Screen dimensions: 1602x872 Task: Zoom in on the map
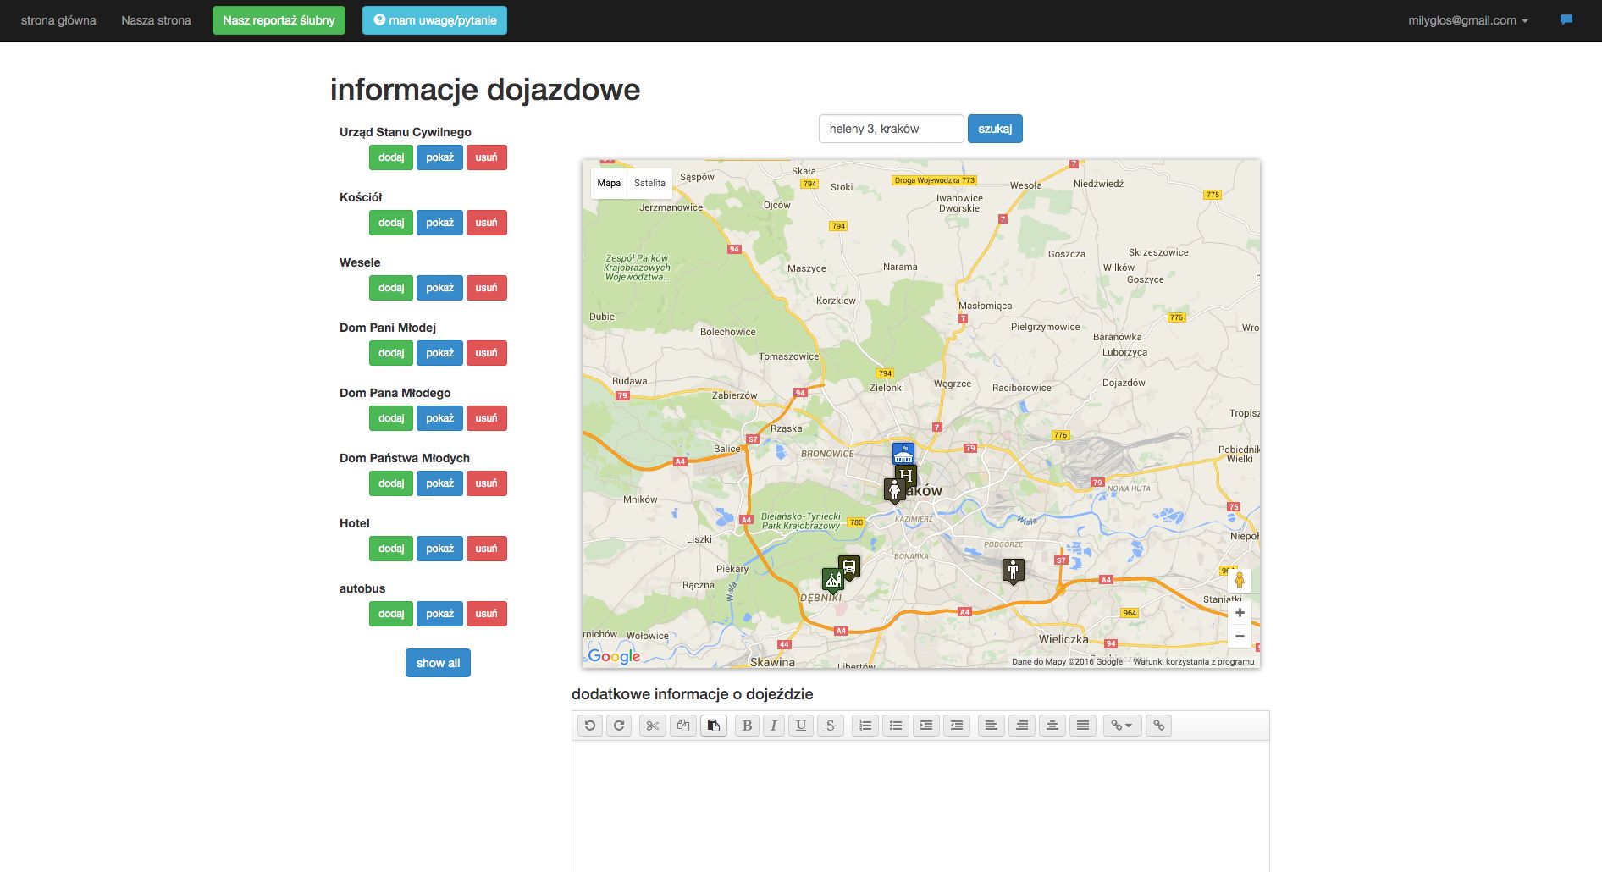1240,612
